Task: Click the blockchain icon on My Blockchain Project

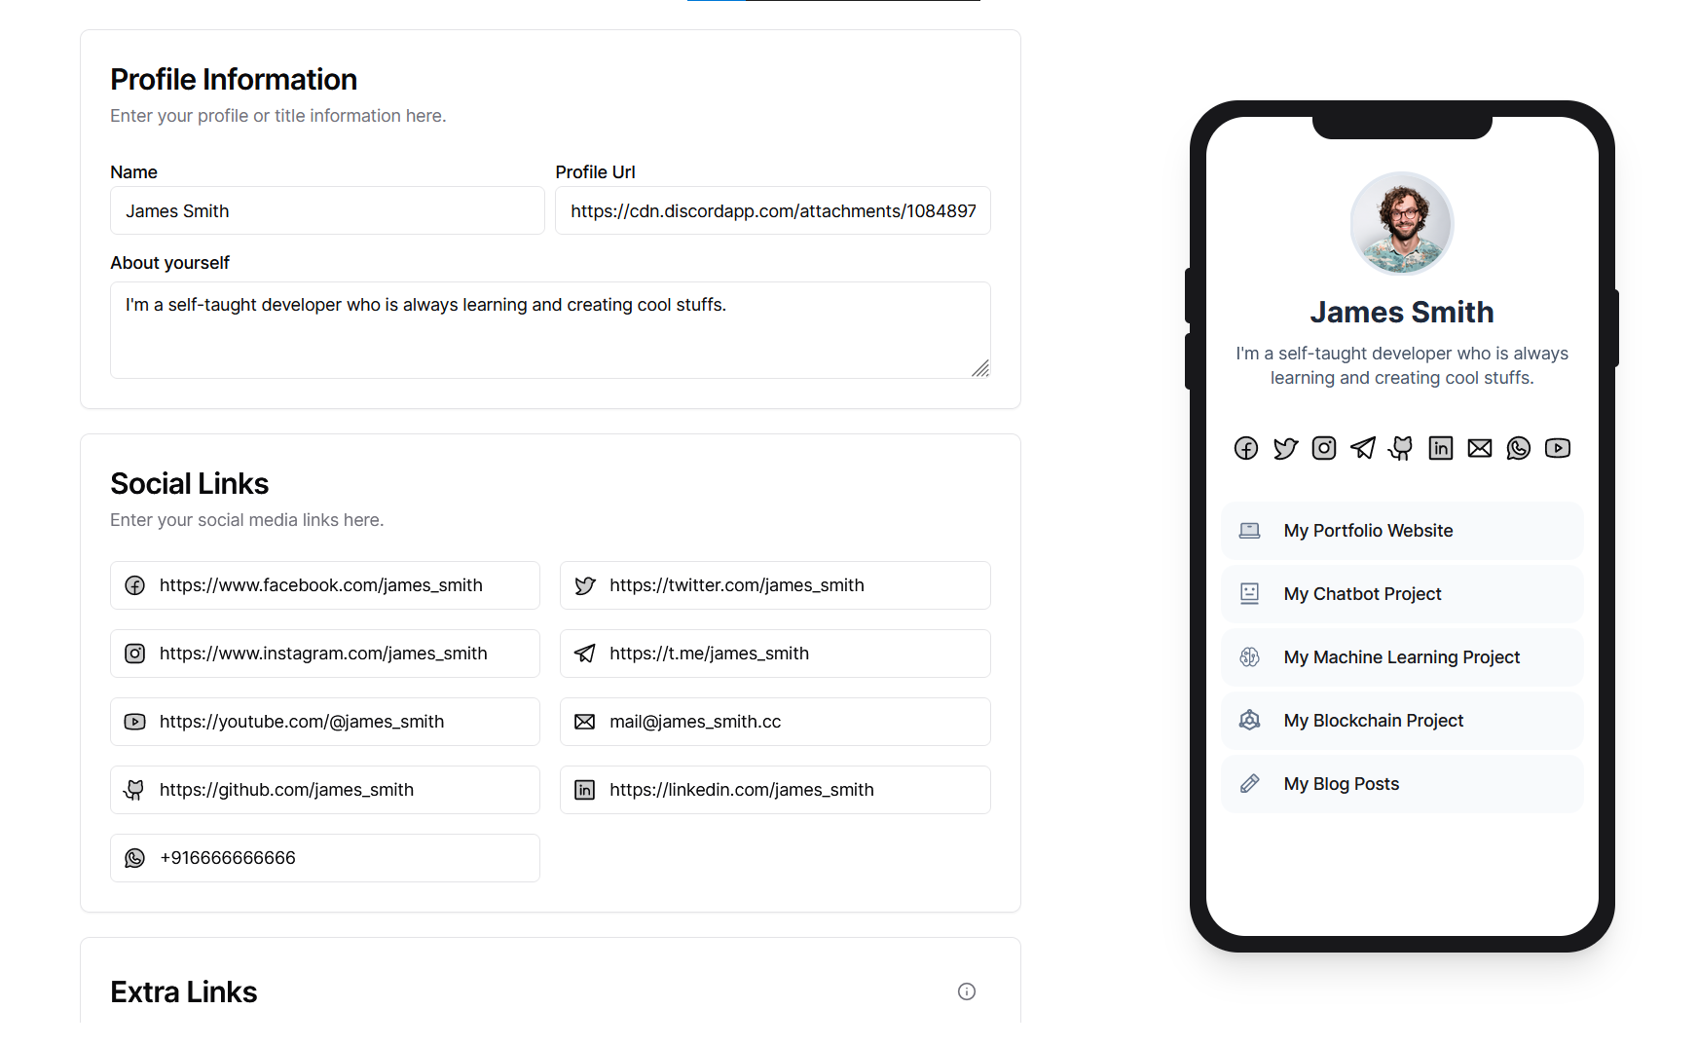Action: pyautogui.click(x=1249, y=720)
